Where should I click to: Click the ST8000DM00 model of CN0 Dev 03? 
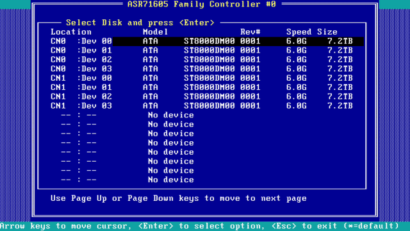[209, 69]
